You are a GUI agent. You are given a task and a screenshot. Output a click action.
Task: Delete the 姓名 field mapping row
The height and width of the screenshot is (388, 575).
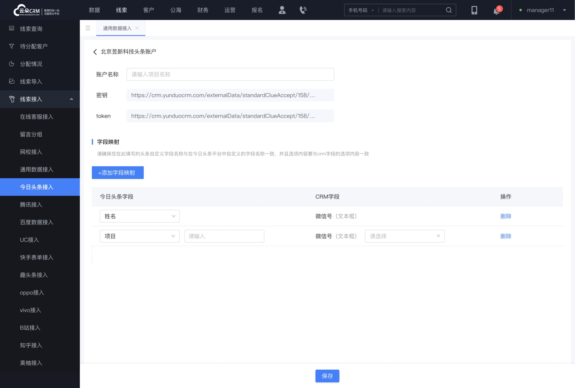click(506, 216)
